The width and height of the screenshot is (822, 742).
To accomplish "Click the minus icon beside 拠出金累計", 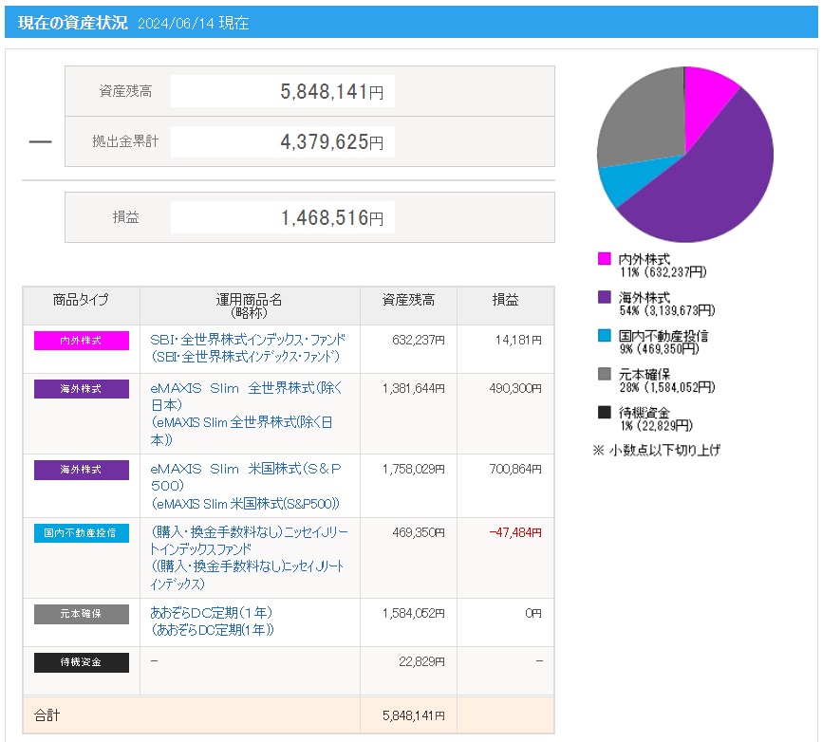I will 40,142.
